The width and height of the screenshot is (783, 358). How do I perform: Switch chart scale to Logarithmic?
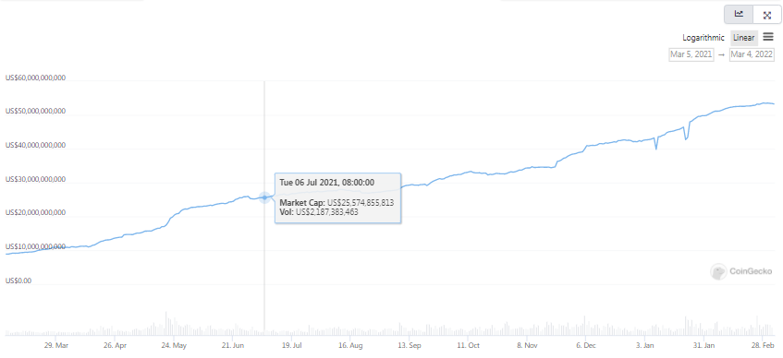(x=703, y=38)
